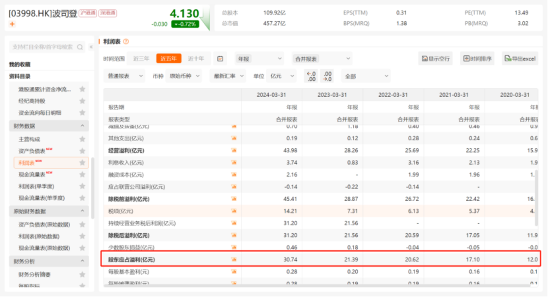Click the 时间排序 button

[x=477, y=59]
